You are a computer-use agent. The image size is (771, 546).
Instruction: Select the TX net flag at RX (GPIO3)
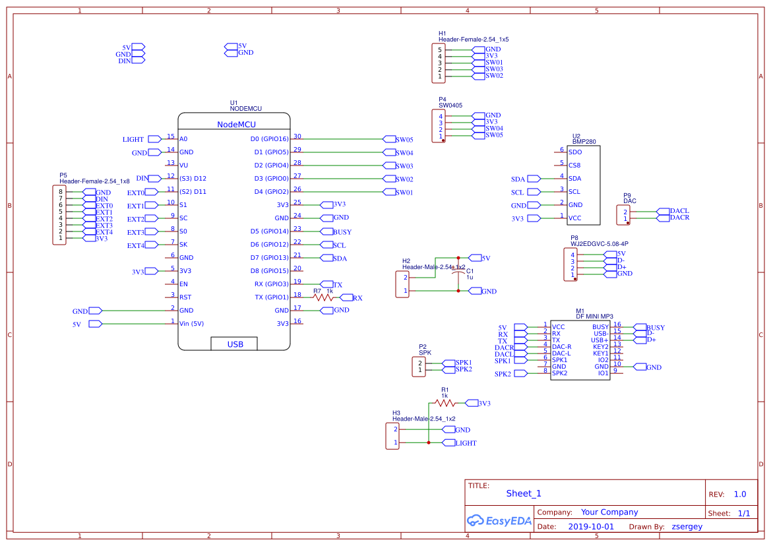331,285
